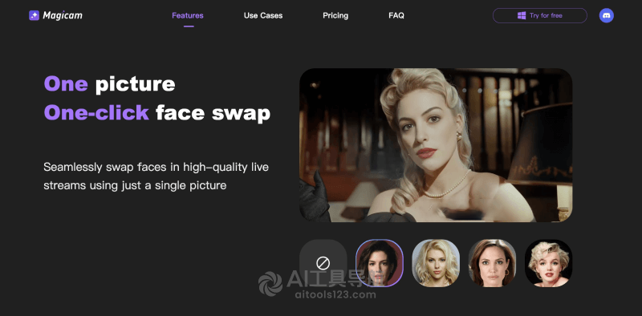Click the "One picture" heading
This screenshot has height=316, width=642.
coord(109,84)
